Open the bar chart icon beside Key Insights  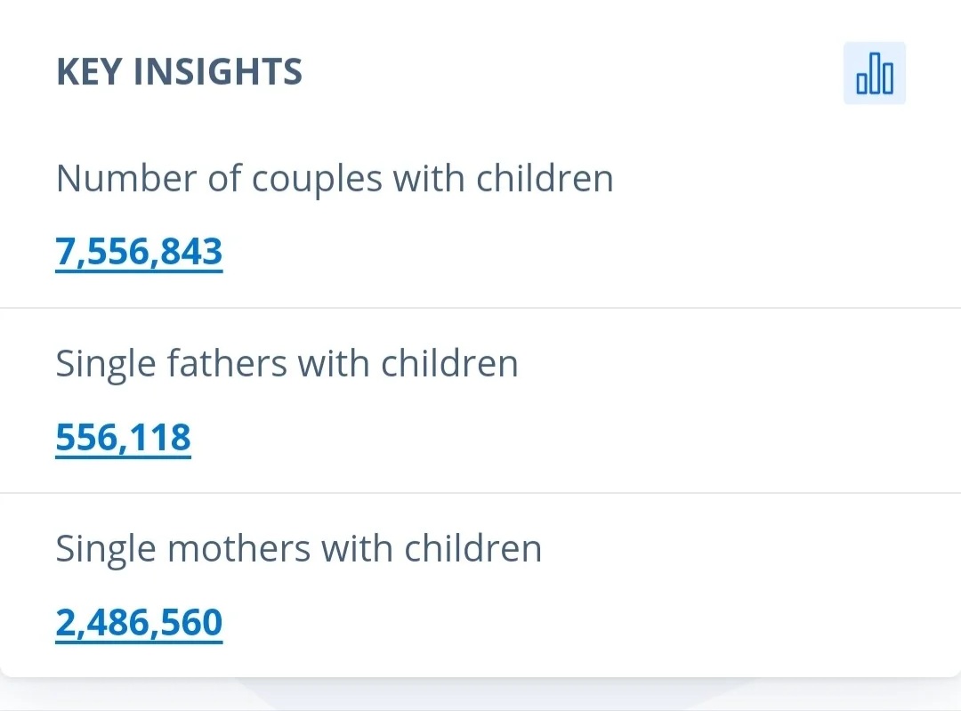click(874, 73)
